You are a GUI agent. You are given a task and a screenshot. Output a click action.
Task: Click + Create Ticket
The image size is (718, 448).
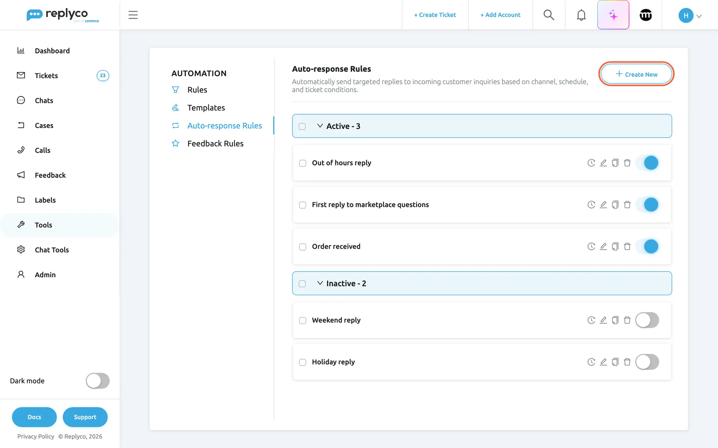click(435, 15)
